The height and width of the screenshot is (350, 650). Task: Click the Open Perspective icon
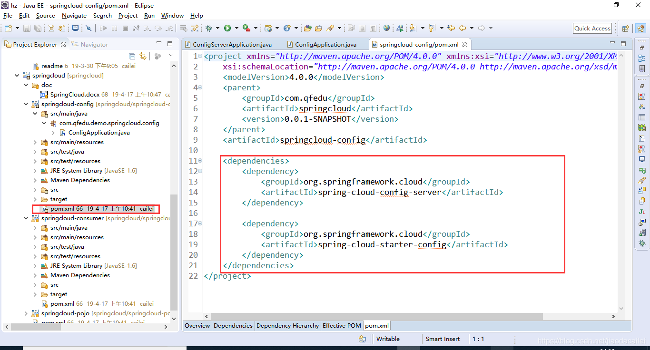(x=626, y=29)
